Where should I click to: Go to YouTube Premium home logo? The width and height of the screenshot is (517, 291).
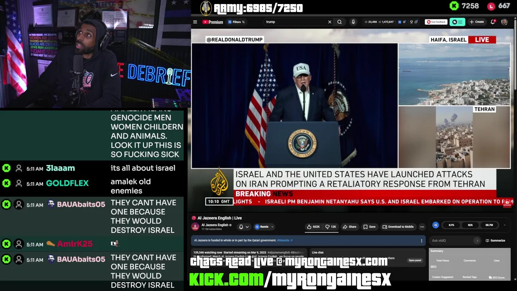pos(213,22)
